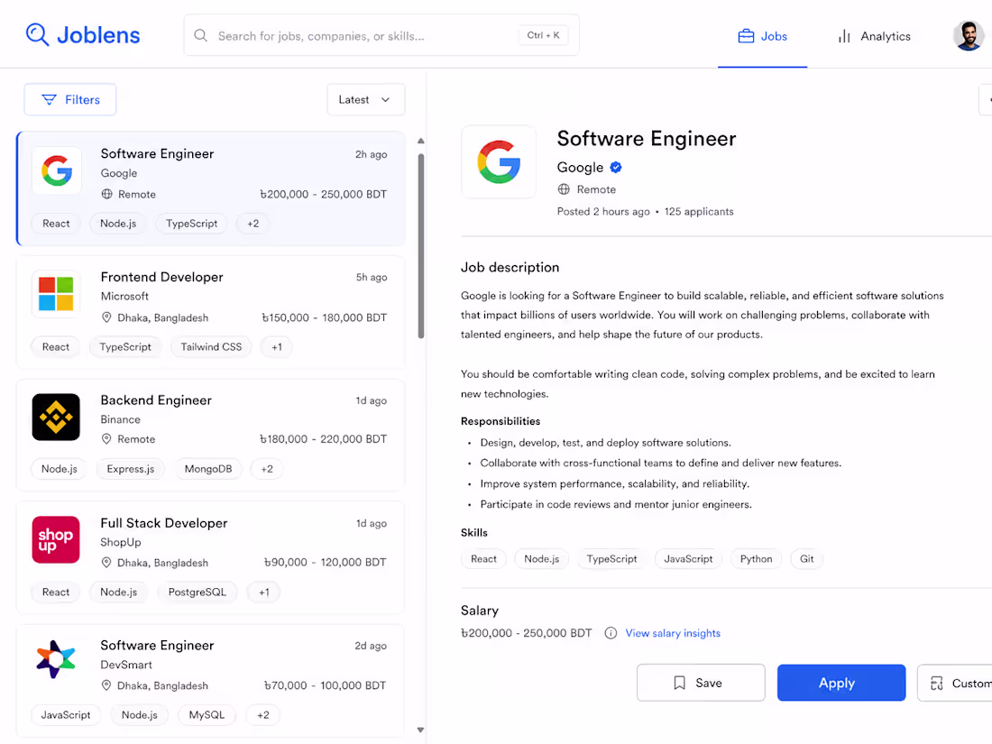Screen dimensions: 992x744
Task: Click the globe icon beside Remote in Google card
Action: pyautogui.click(x=107, y=194)
